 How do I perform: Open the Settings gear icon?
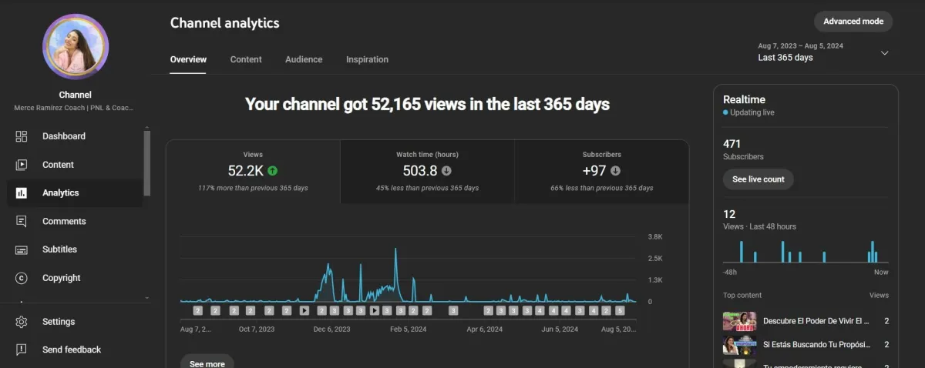click(x=22, y=322)
